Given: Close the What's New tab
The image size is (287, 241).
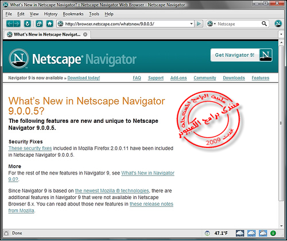Looking at the screenshot, I should [x=85, y=34].
